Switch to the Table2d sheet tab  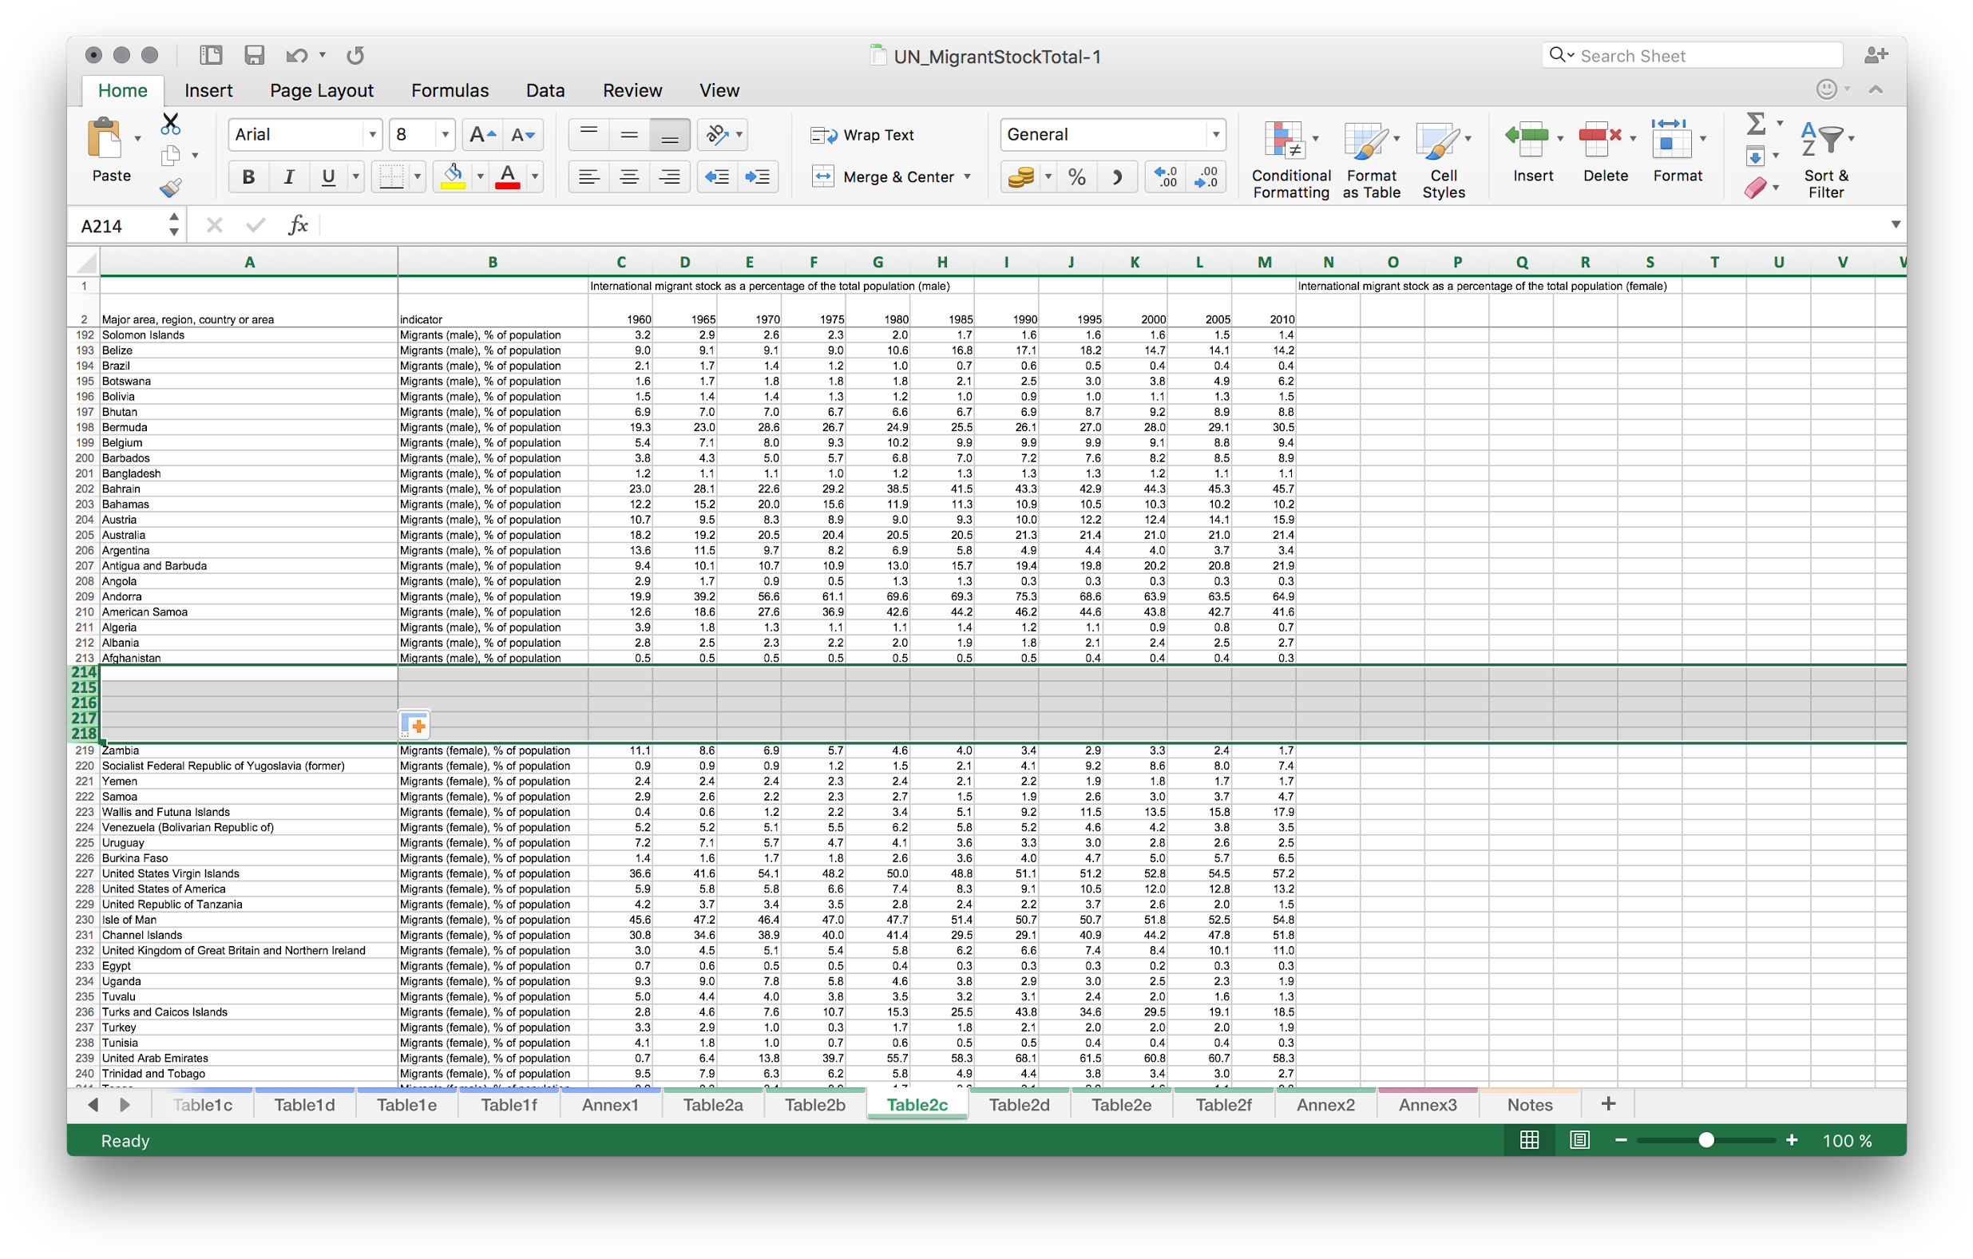pos(1019,1105)
